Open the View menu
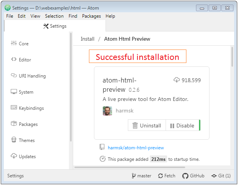Screen dimensions: 238x185 (35, 16)
